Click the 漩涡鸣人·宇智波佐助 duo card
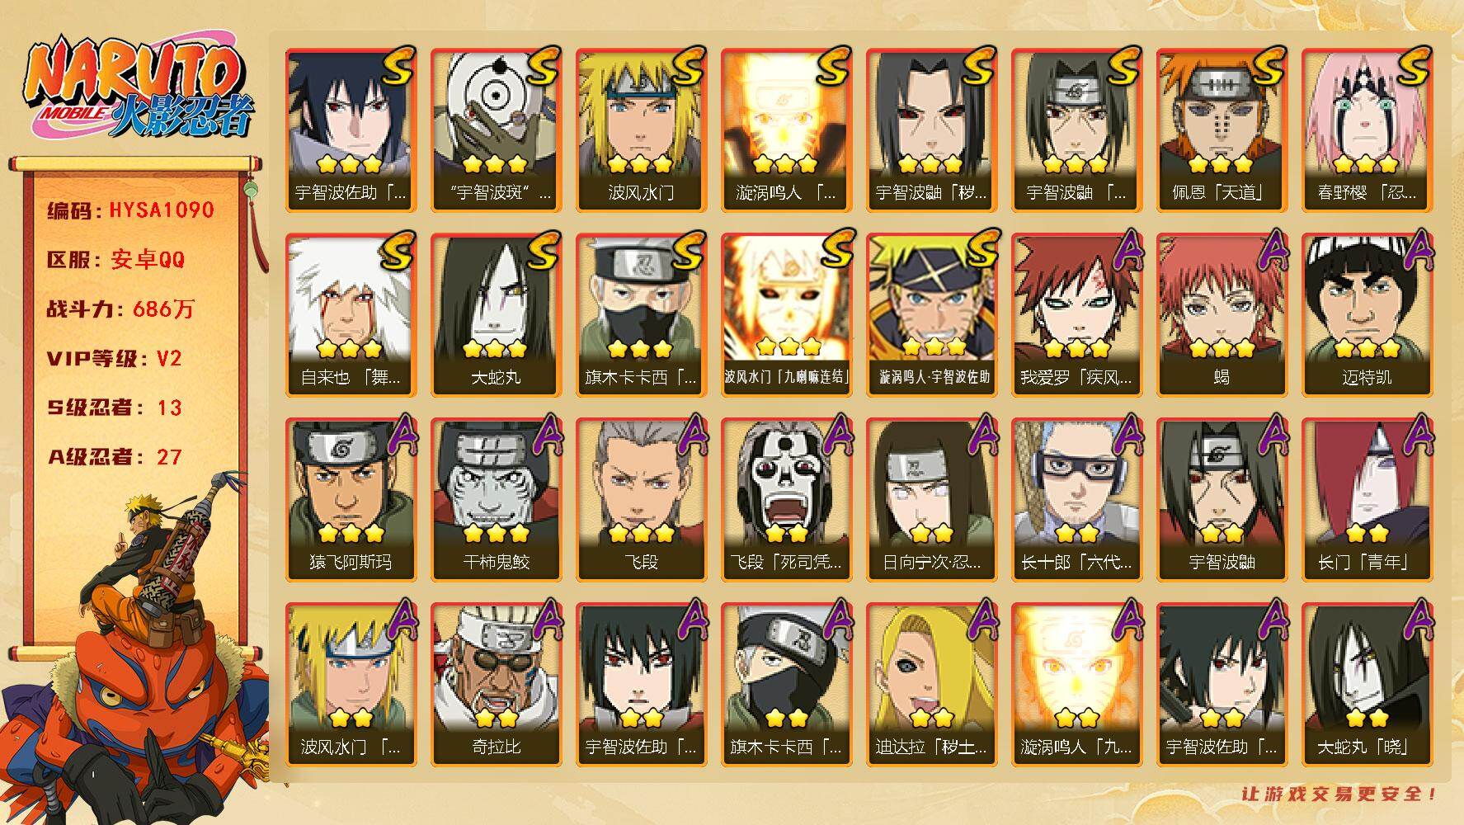 (x=931, y=315)
